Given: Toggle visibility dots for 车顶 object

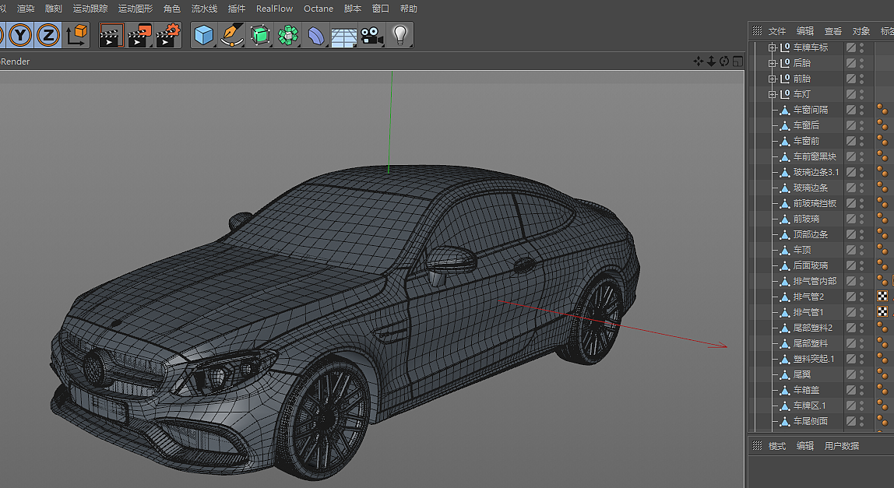Looking at the screenshot, I should [x=861, y=250].
